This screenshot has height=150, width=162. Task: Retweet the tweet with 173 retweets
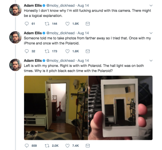point(47,51)
